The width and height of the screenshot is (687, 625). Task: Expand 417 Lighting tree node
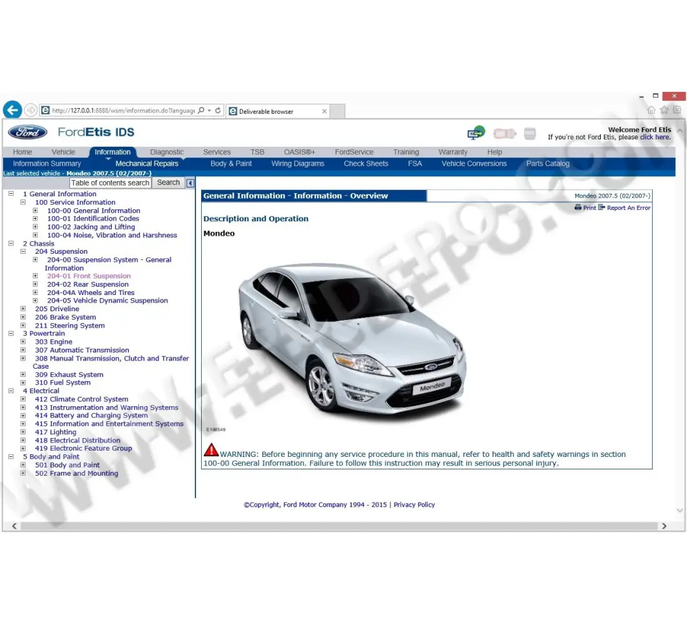22,432
